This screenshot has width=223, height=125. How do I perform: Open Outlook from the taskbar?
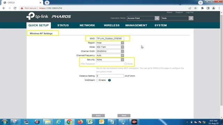(101, 122)
